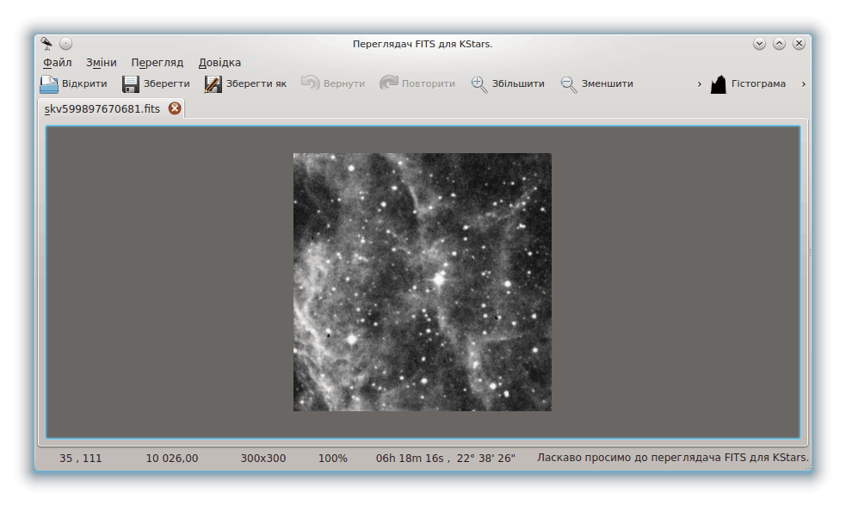Viewport: 846px width, 505px height.
Task: Click the bright central star in the FITS image
Action: click(x=439, y=280)
